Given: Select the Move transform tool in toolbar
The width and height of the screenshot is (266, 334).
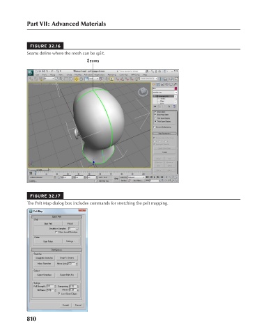Looking at the screenshot, I should click(76, 79).
